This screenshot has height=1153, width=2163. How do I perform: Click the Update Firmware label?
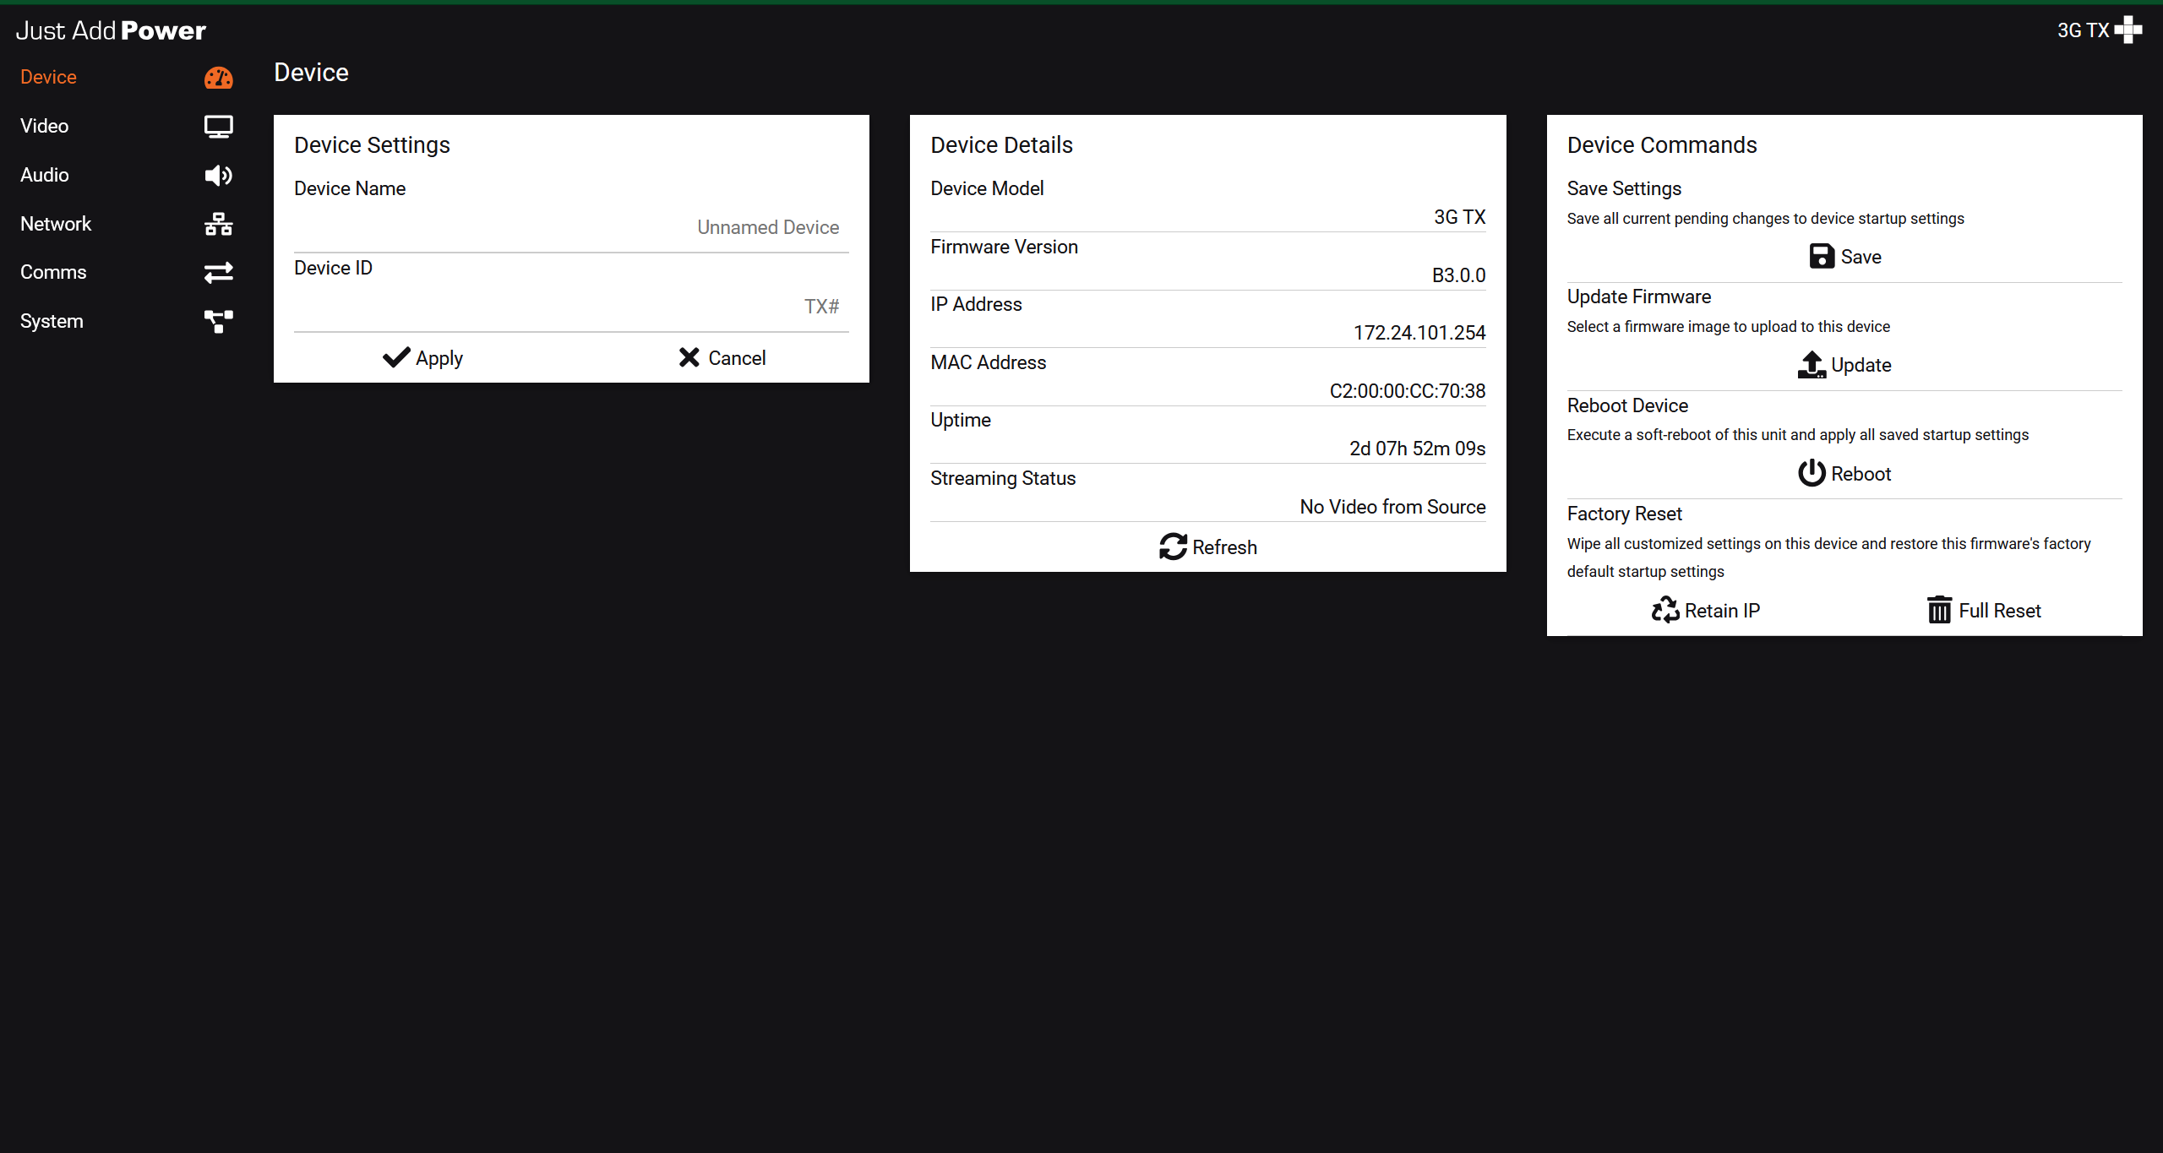tap(1638, 296)
